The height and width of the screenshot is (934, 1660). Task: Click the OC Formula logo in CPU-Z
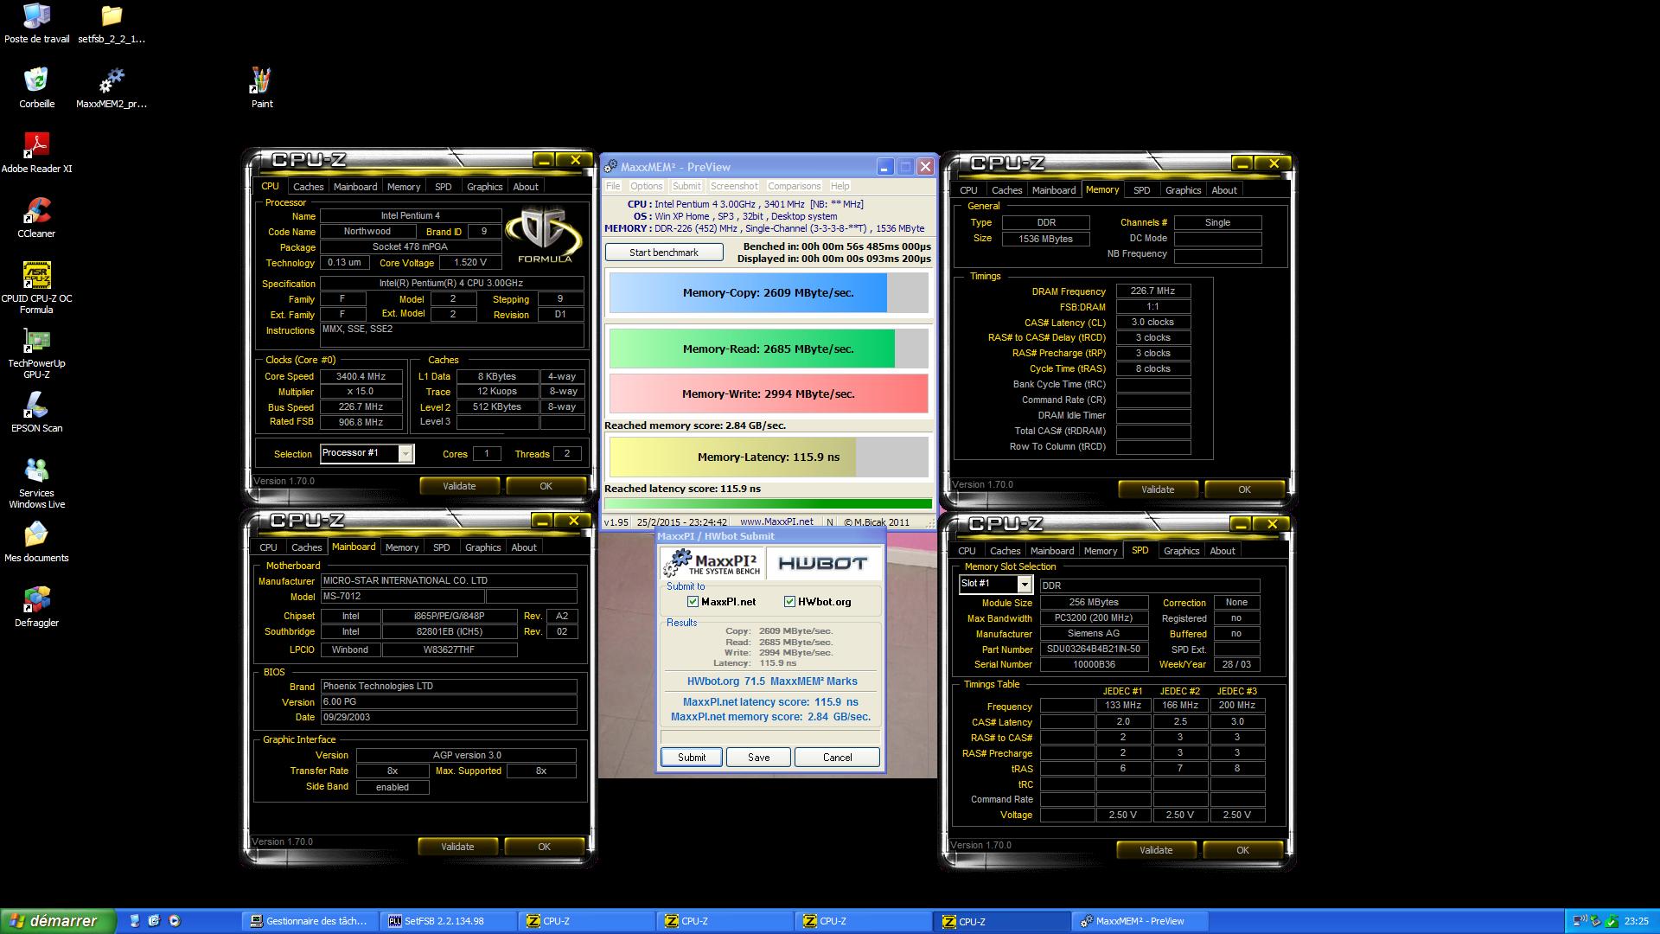tap(544, 234)
